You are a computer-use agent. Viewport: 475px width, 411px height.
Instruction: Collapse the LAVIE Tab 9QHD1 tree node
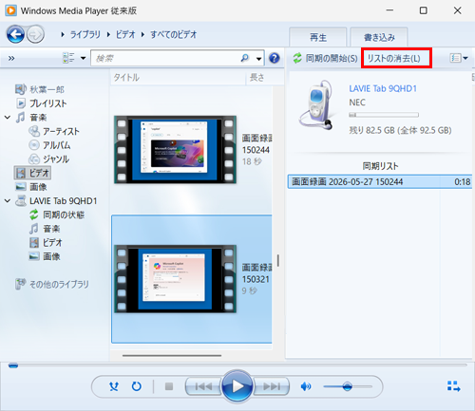point(8,201)
